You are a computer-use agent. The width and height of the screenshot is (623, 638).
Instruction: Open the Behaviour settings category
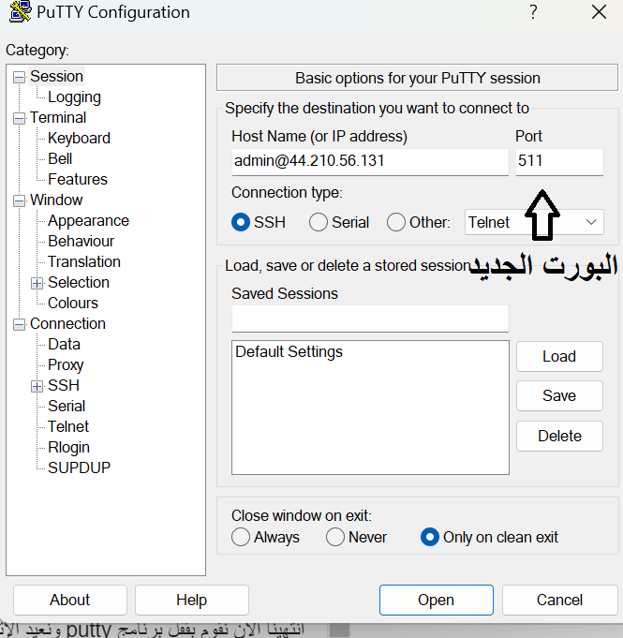point(81,242)
